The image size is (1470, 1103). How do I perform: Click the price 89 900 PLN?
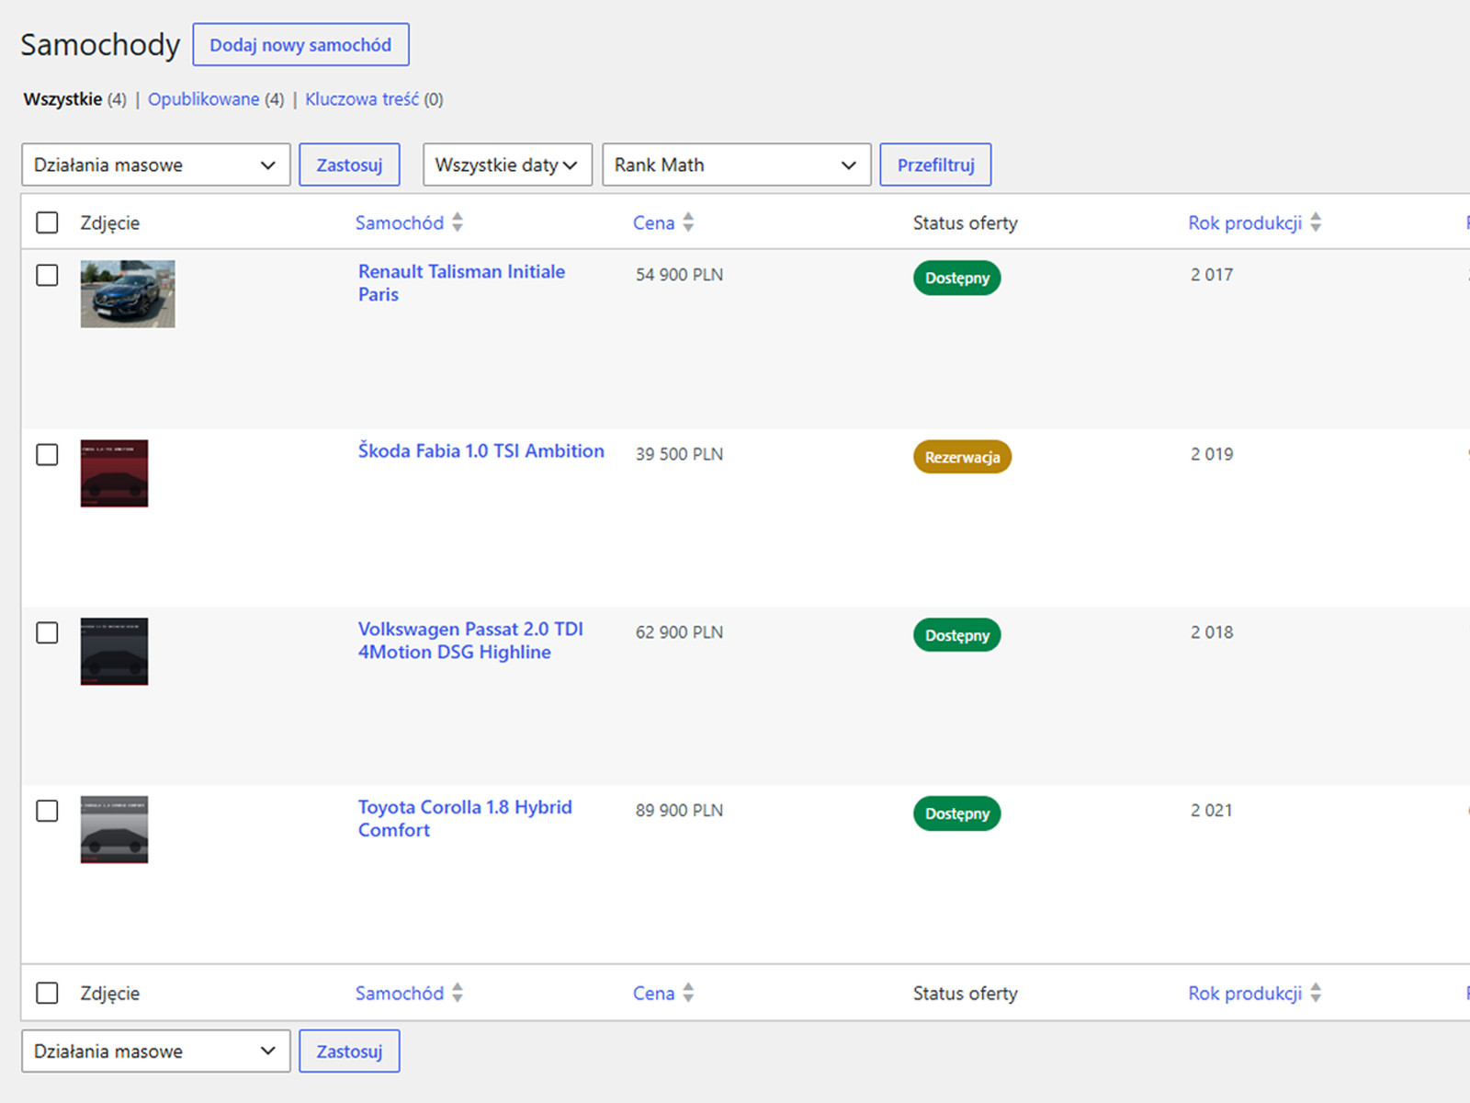(x=679, y=811)
